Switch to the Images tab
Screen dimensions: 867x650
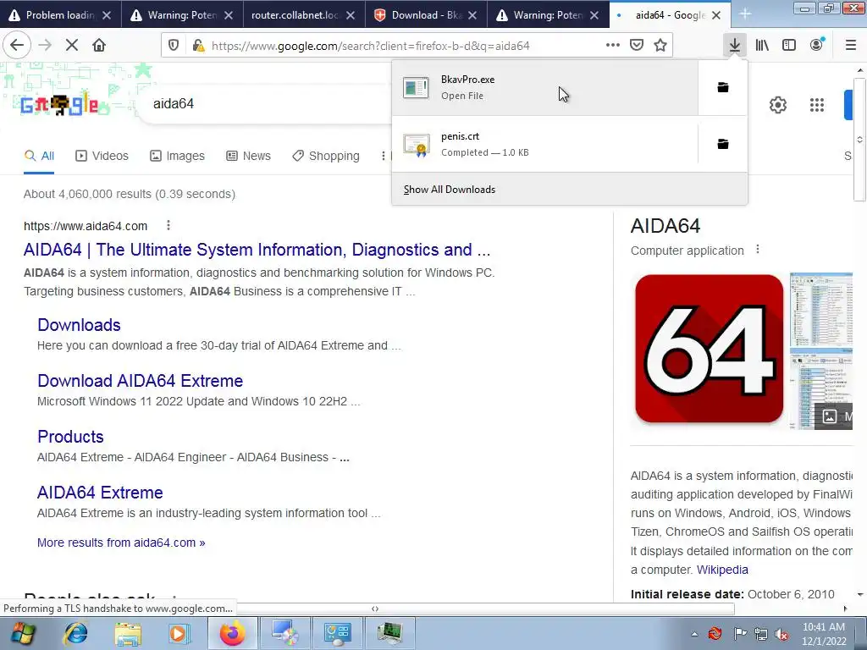[177, 157]
